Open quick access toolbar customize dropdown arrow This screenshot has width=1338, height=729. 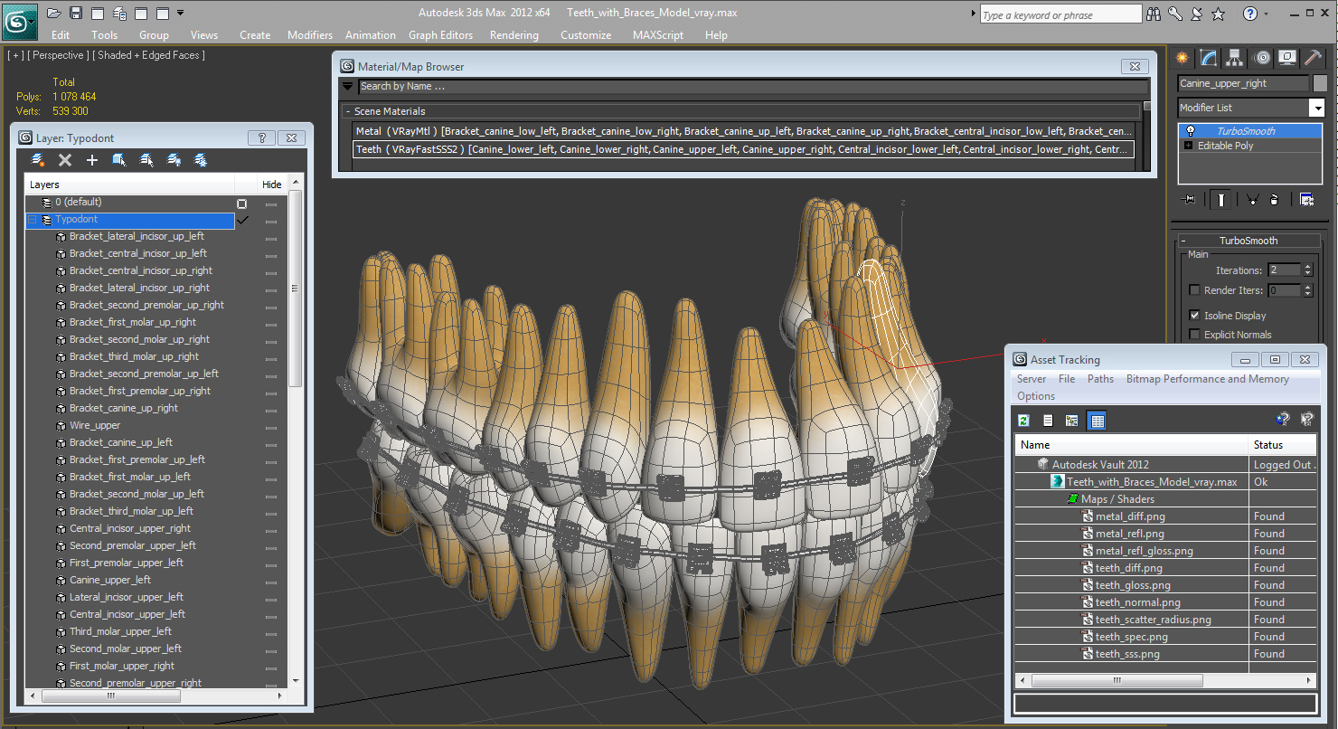[181, 13]
